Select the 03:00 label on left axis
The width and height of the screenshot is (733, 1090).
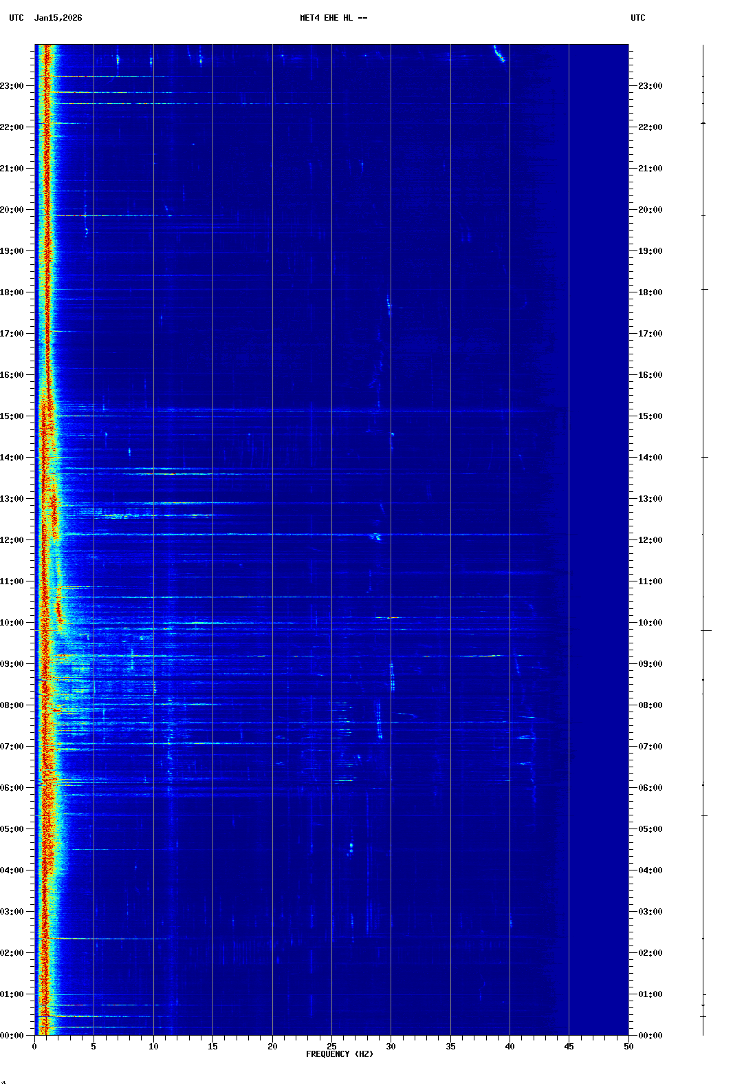[x=12, y=912]
